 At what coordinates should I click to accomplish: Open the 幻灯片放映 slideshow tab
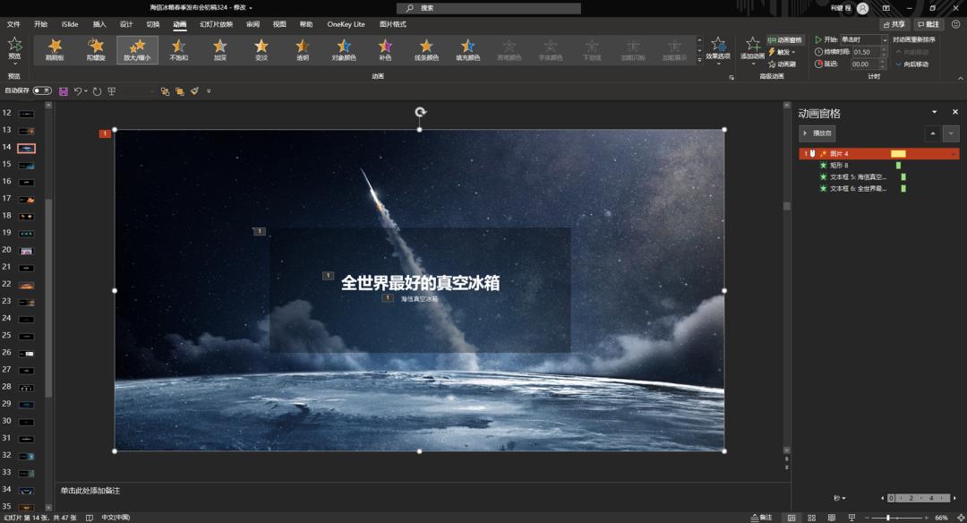216,24
